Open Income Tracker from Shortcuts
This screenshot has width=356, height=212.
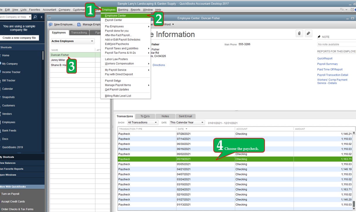[x=11, y=72]
